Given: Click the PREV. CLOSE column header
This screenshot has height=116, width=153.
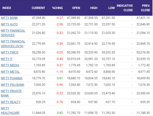Looking at the screenshot, I should [145, 8].
